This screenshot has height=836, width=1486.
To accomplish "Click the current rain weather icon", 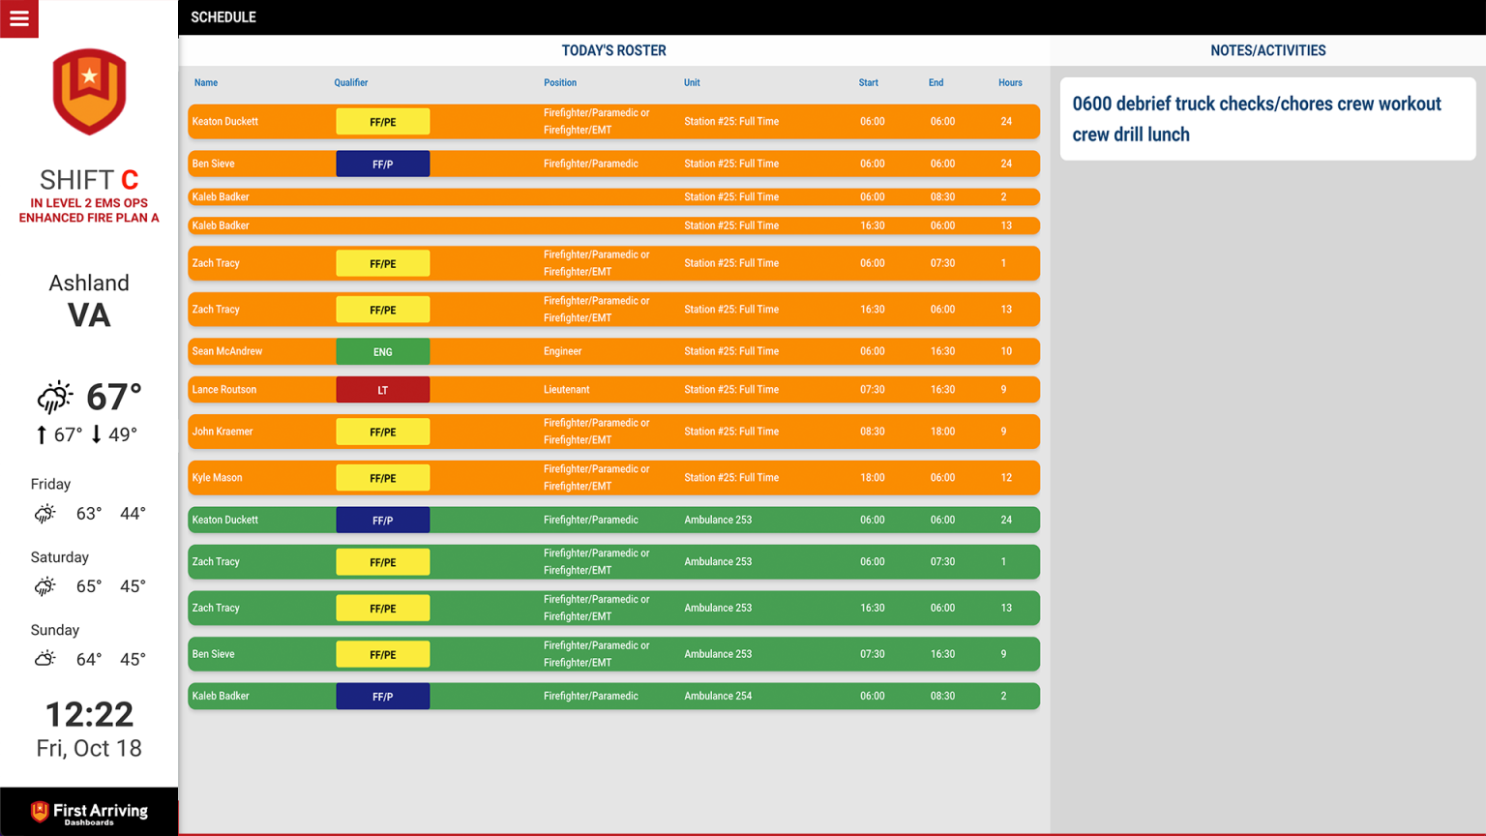I will point(55,396).
